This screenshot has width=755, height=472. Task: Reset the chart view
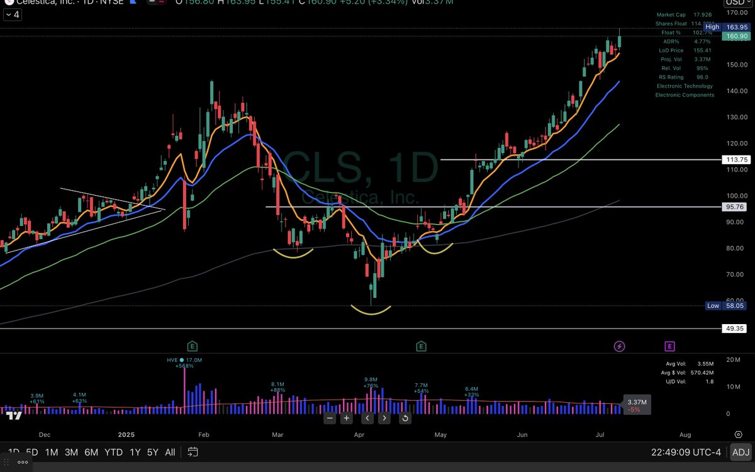click(x=405, y=418)
